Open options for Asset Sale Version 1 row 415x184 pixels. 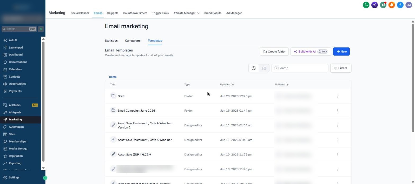338,125
